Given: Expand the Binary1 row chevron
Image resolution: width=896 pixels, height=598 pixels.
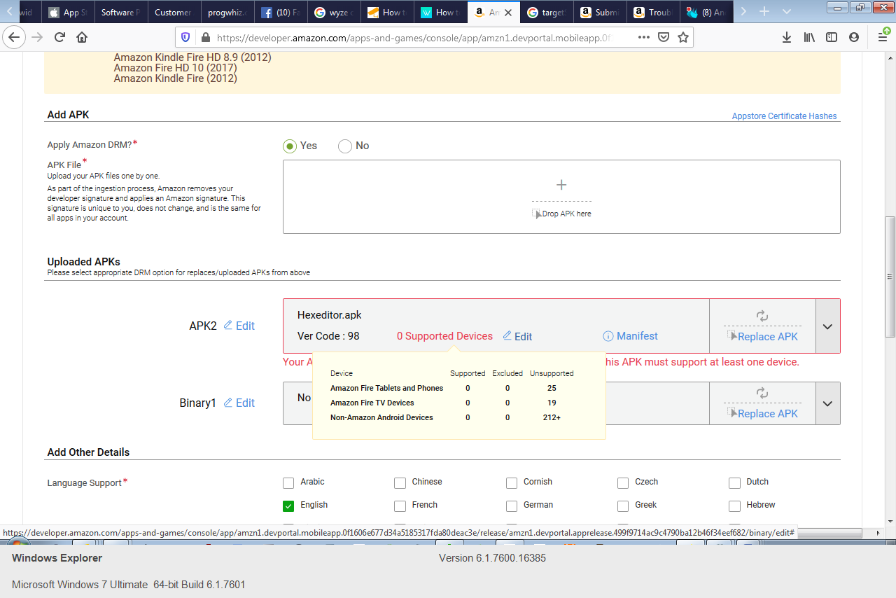Looking at the screenshot, I should [827, 403].
